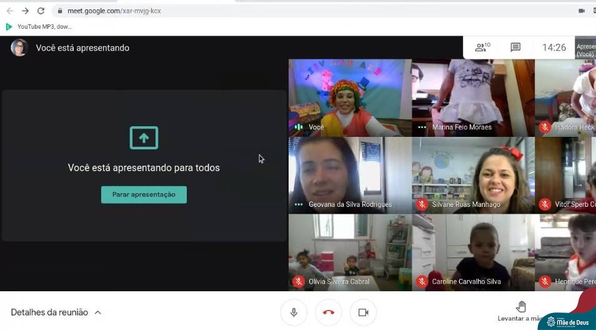Turn off the camera
Screen dimensions: 596x330
pyautogui.click(x=363, y=312)
